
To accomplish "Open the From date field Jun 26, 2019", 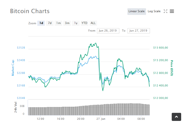I will 108,30.
